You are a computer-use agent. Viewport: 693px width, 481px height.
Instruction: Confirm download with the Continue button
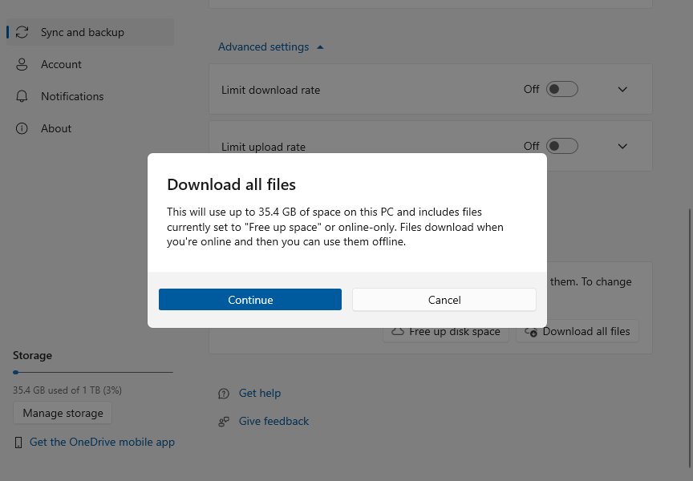tap(249, 300)
